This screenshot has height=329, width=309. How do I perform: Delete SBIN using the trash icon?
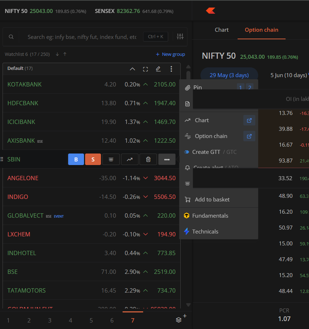coord(148,159)
